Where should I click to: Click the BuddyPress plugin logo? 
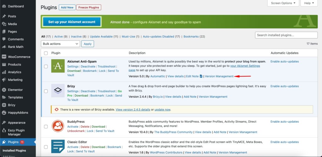coord(58,126)
